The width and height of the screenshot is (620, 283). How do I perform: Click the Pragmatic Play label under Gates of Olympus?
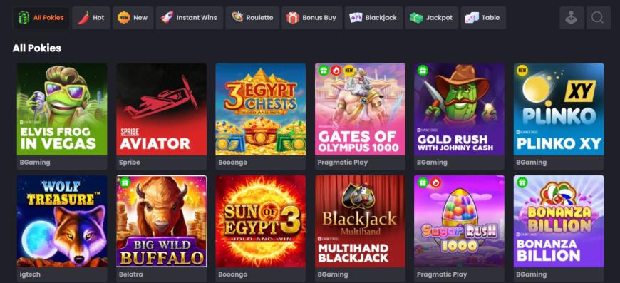coord(342,163)
